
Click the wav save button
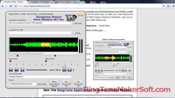click(78, 82)
